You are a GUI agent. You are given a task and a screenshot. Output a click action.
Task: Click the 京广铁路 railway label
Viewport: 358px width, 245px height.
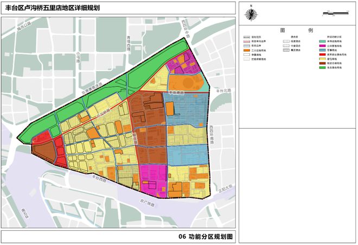(x=147, y=203)
